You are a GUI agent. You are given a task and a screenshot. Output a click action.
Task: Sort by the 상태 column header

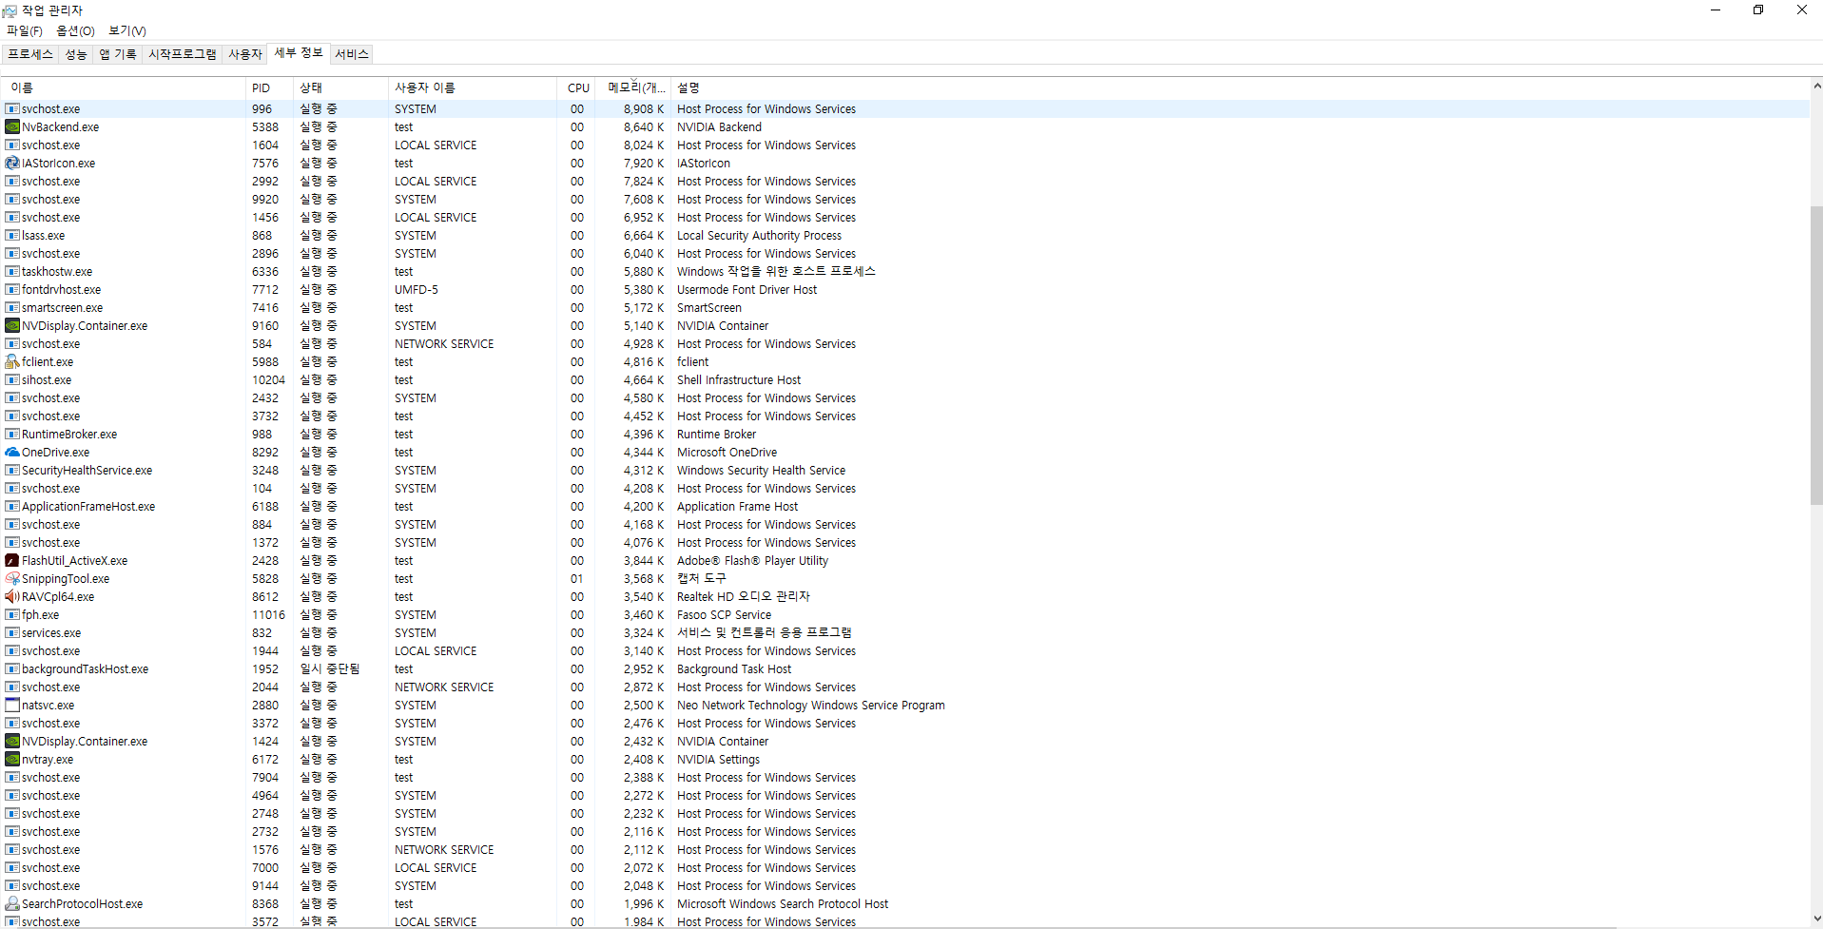point(340,87)
